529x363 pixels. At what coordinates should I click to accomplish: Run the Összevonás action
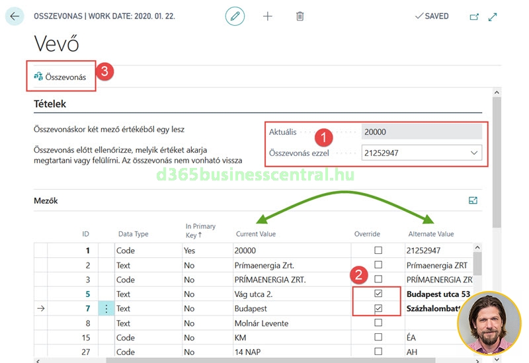[x=60, y=77]
